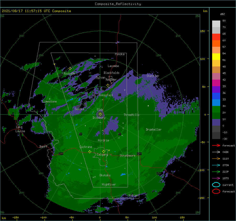Click the Cochrane town label
Viewport: 236px width, 221px height.
(86, 147)
